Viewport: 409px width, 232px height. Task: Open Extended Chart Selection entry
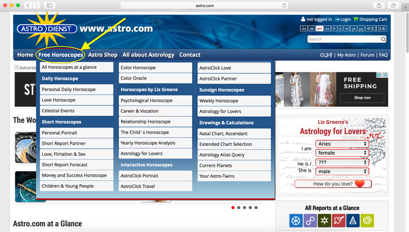click(x=234, y=144)
